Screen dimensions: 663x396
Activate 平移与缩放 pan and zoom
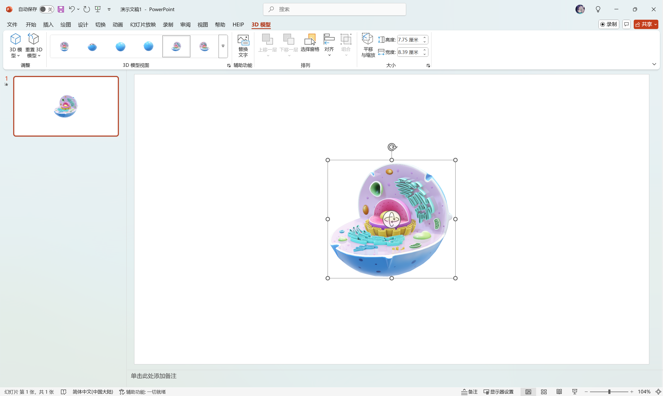(367, 45)
